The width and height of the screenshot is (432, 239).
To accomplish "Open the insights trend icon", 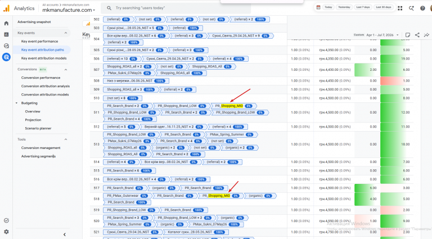I will point(426,35).
